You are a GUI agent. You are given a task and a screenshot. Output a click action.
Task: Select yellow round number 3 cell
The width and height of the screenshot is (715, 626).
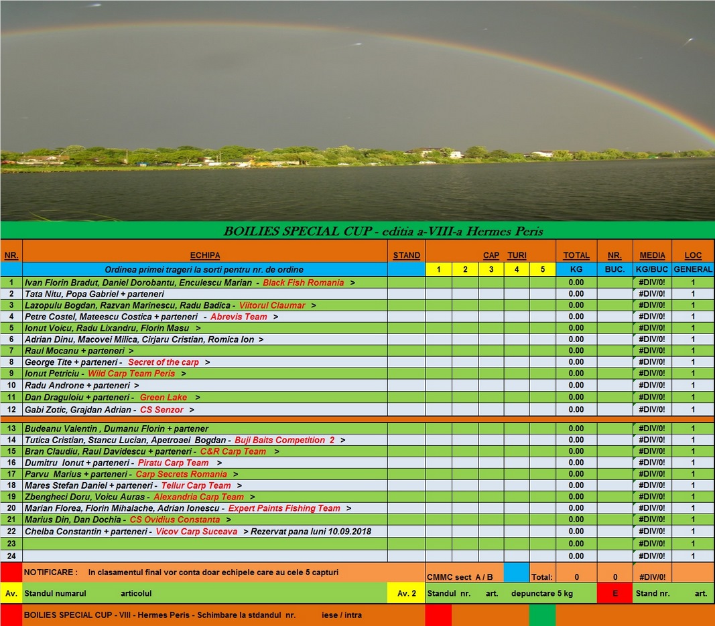pos(491,269)
